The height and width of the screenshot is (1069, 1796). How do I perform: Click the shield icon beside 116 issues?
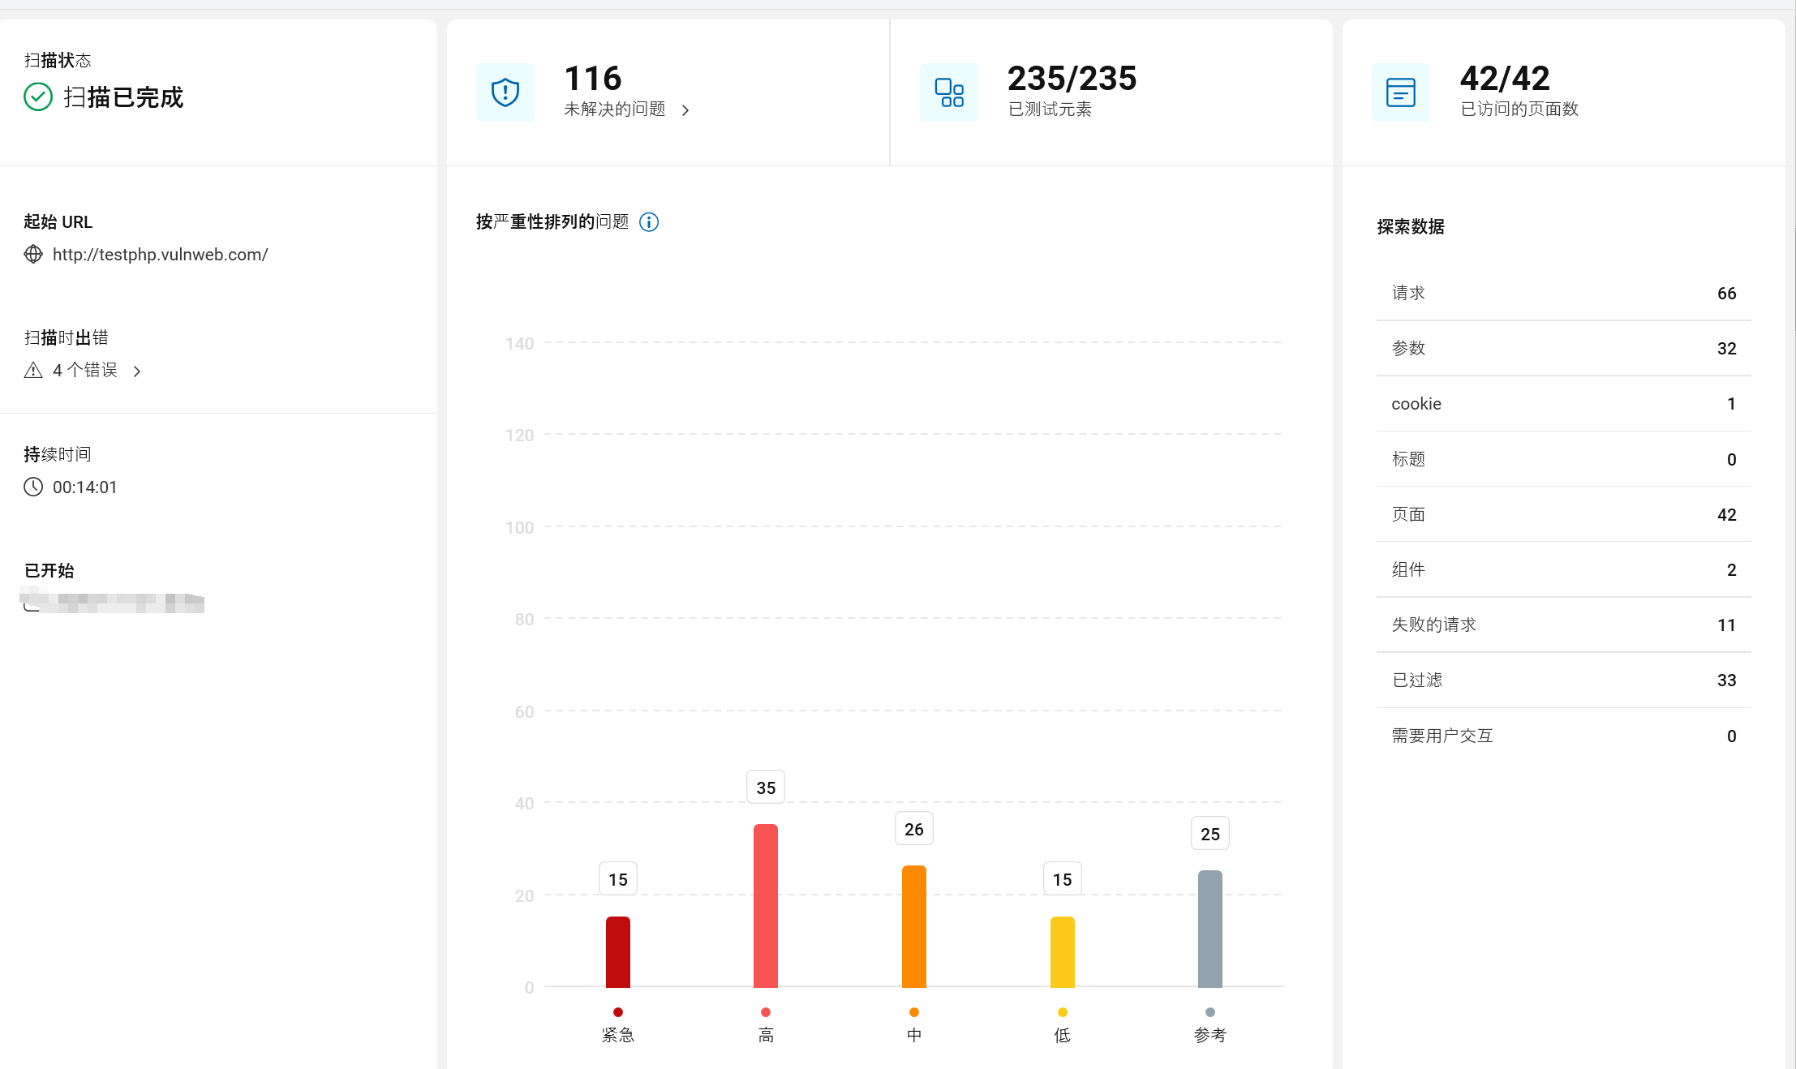(x=505, y=92)
